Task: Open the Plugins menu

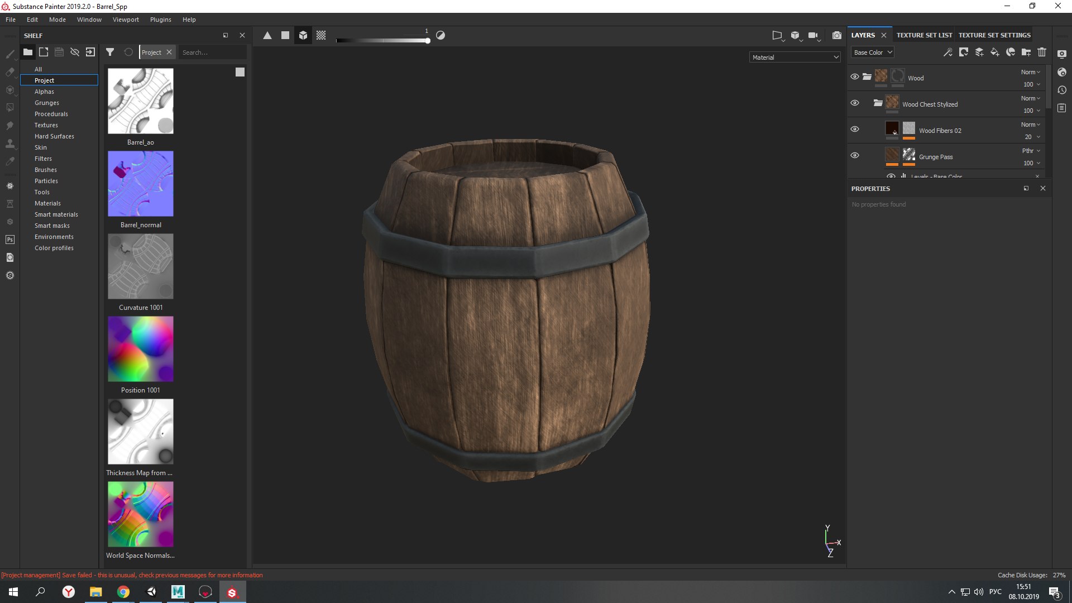Action: tap(161, 20)
